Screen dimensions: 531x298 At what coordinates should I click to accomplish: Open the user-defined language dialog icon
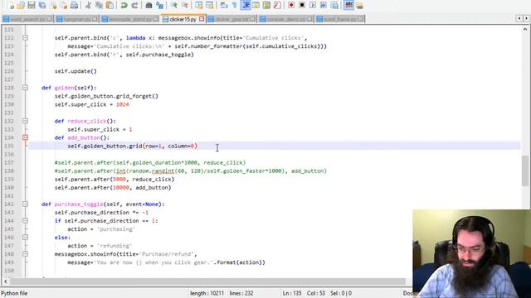pos(256,5)
